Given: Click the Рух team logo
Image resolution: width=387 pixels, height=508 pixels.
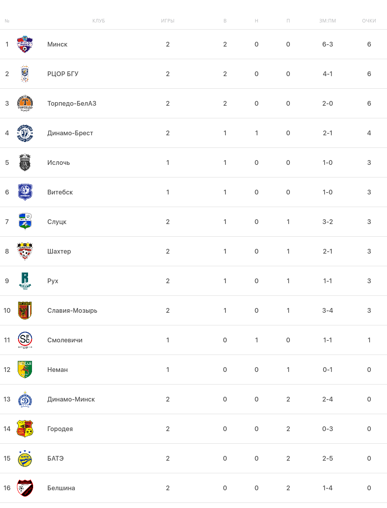Looking at the screenshot, I should [x=25, y=281].
